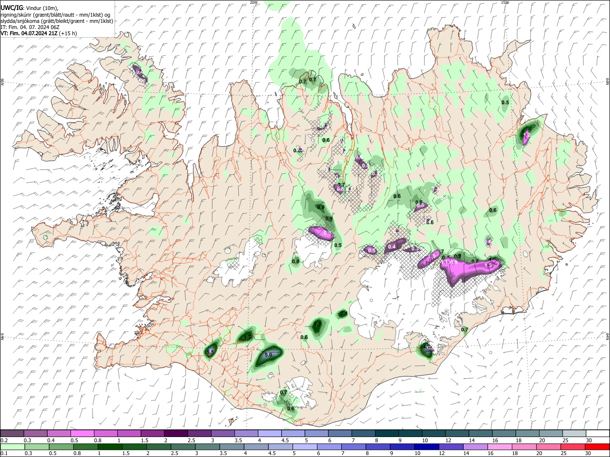Pick the dusky mauve 0.2 snow legend swatch
The width and height of the screenshot is (610, 457).
point(12,433)
